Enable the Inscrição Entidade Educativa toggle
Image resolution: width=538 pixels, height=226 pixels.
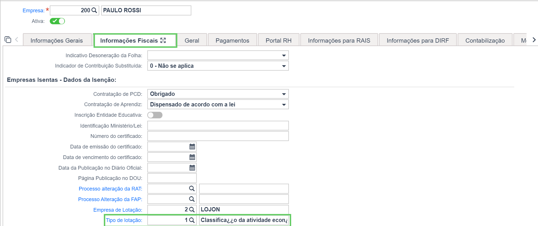(155, 115)
